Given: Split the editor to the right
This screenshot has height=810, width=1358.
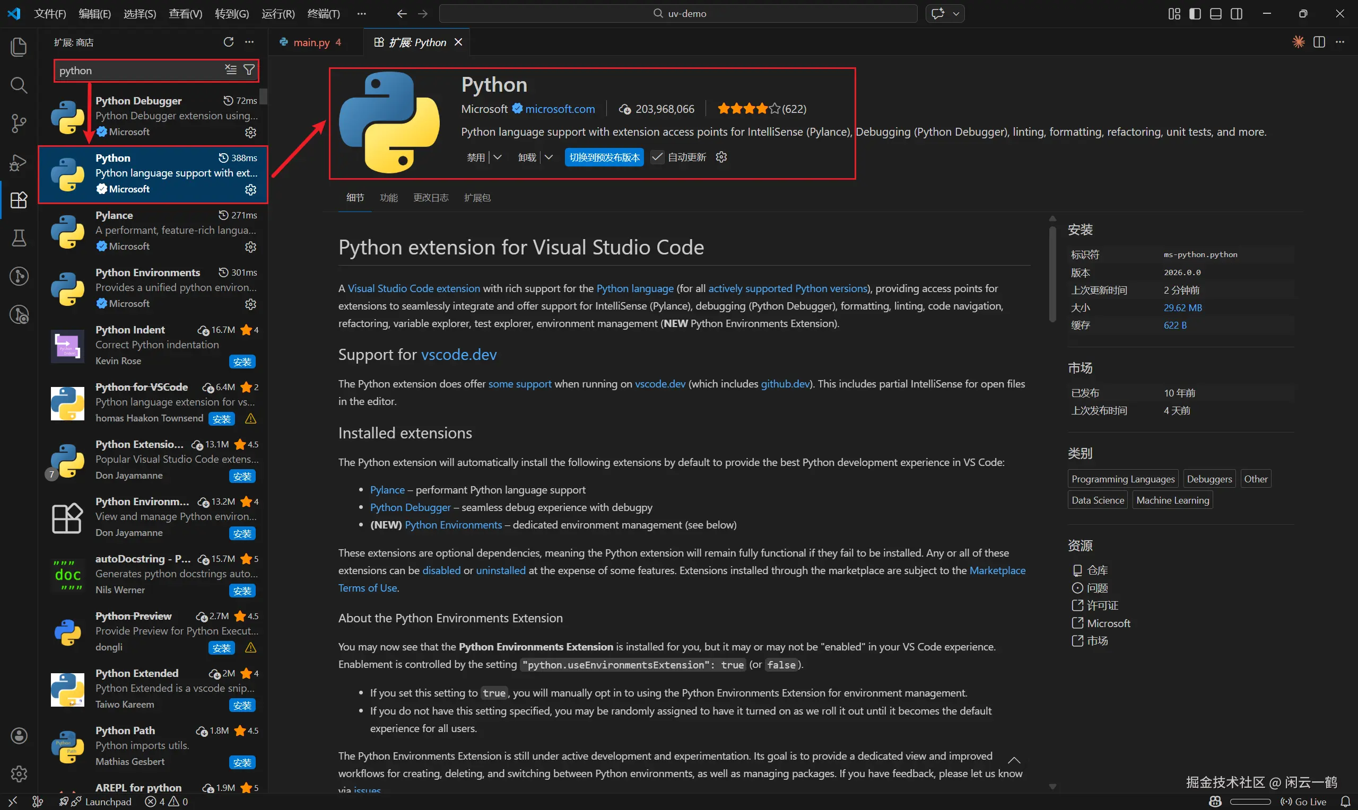Looking at the screenshot, I should pos(1319,42).
